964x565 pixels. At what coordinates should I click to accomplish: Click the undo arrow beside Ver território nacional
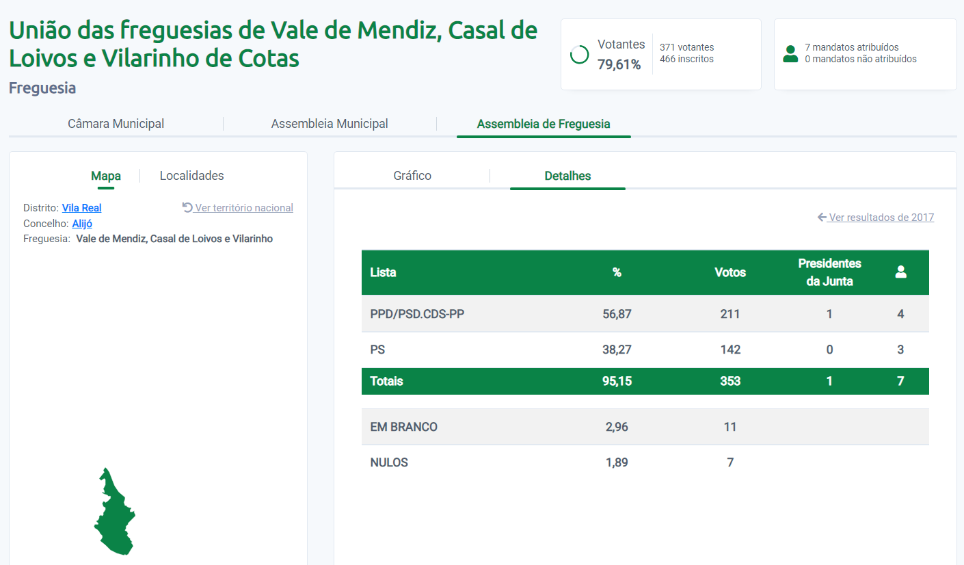187,207
